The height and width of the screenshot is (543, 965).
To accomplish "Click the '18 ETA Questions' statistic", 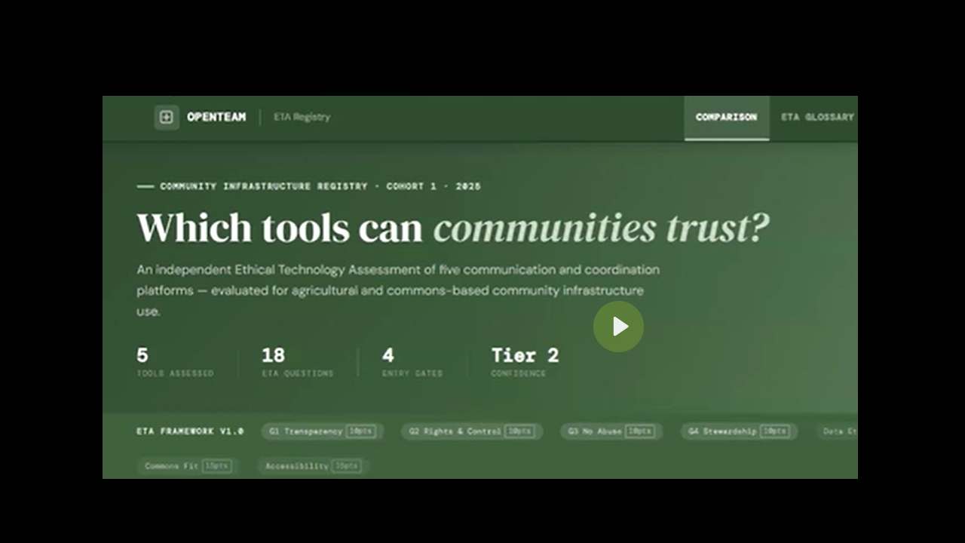I will [x=298, y=362].
